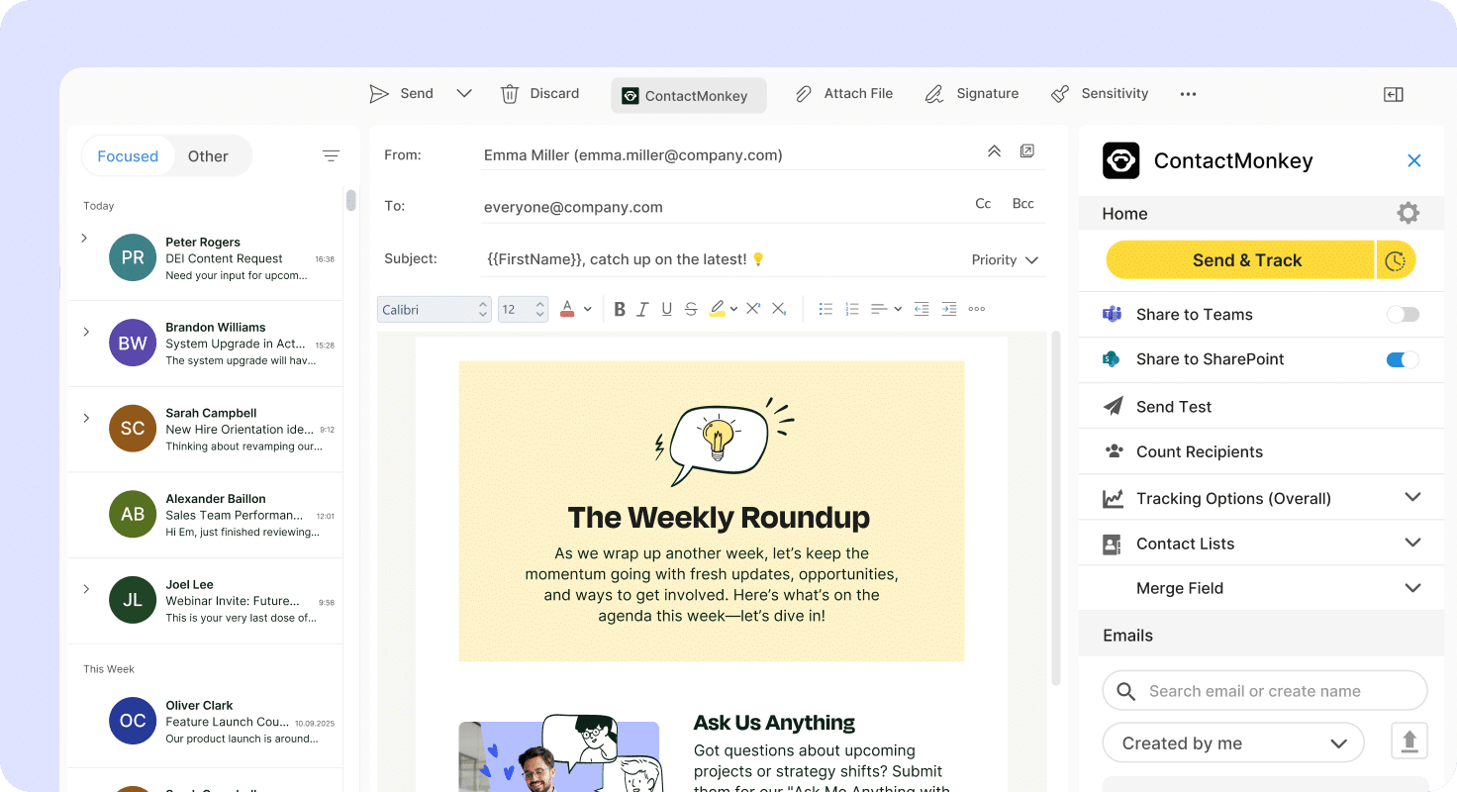This screenshot has height=792, width=1457.
Task: Click the Attach File icon
Action: (804, 93)
